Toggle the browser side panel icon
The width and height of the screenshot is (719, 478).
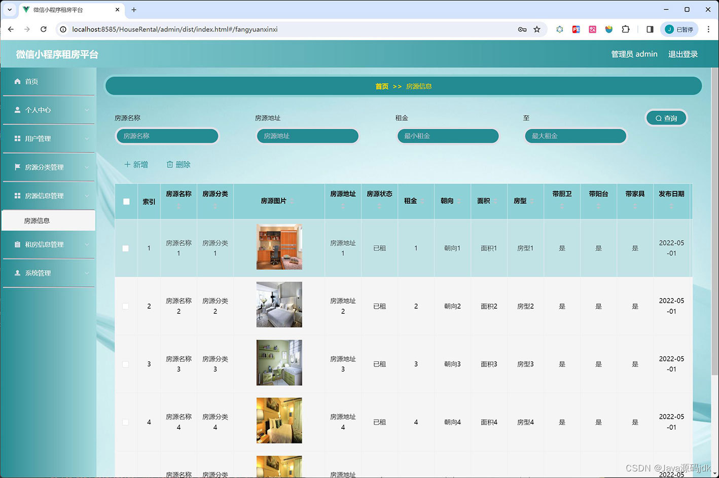pos(650,29)
